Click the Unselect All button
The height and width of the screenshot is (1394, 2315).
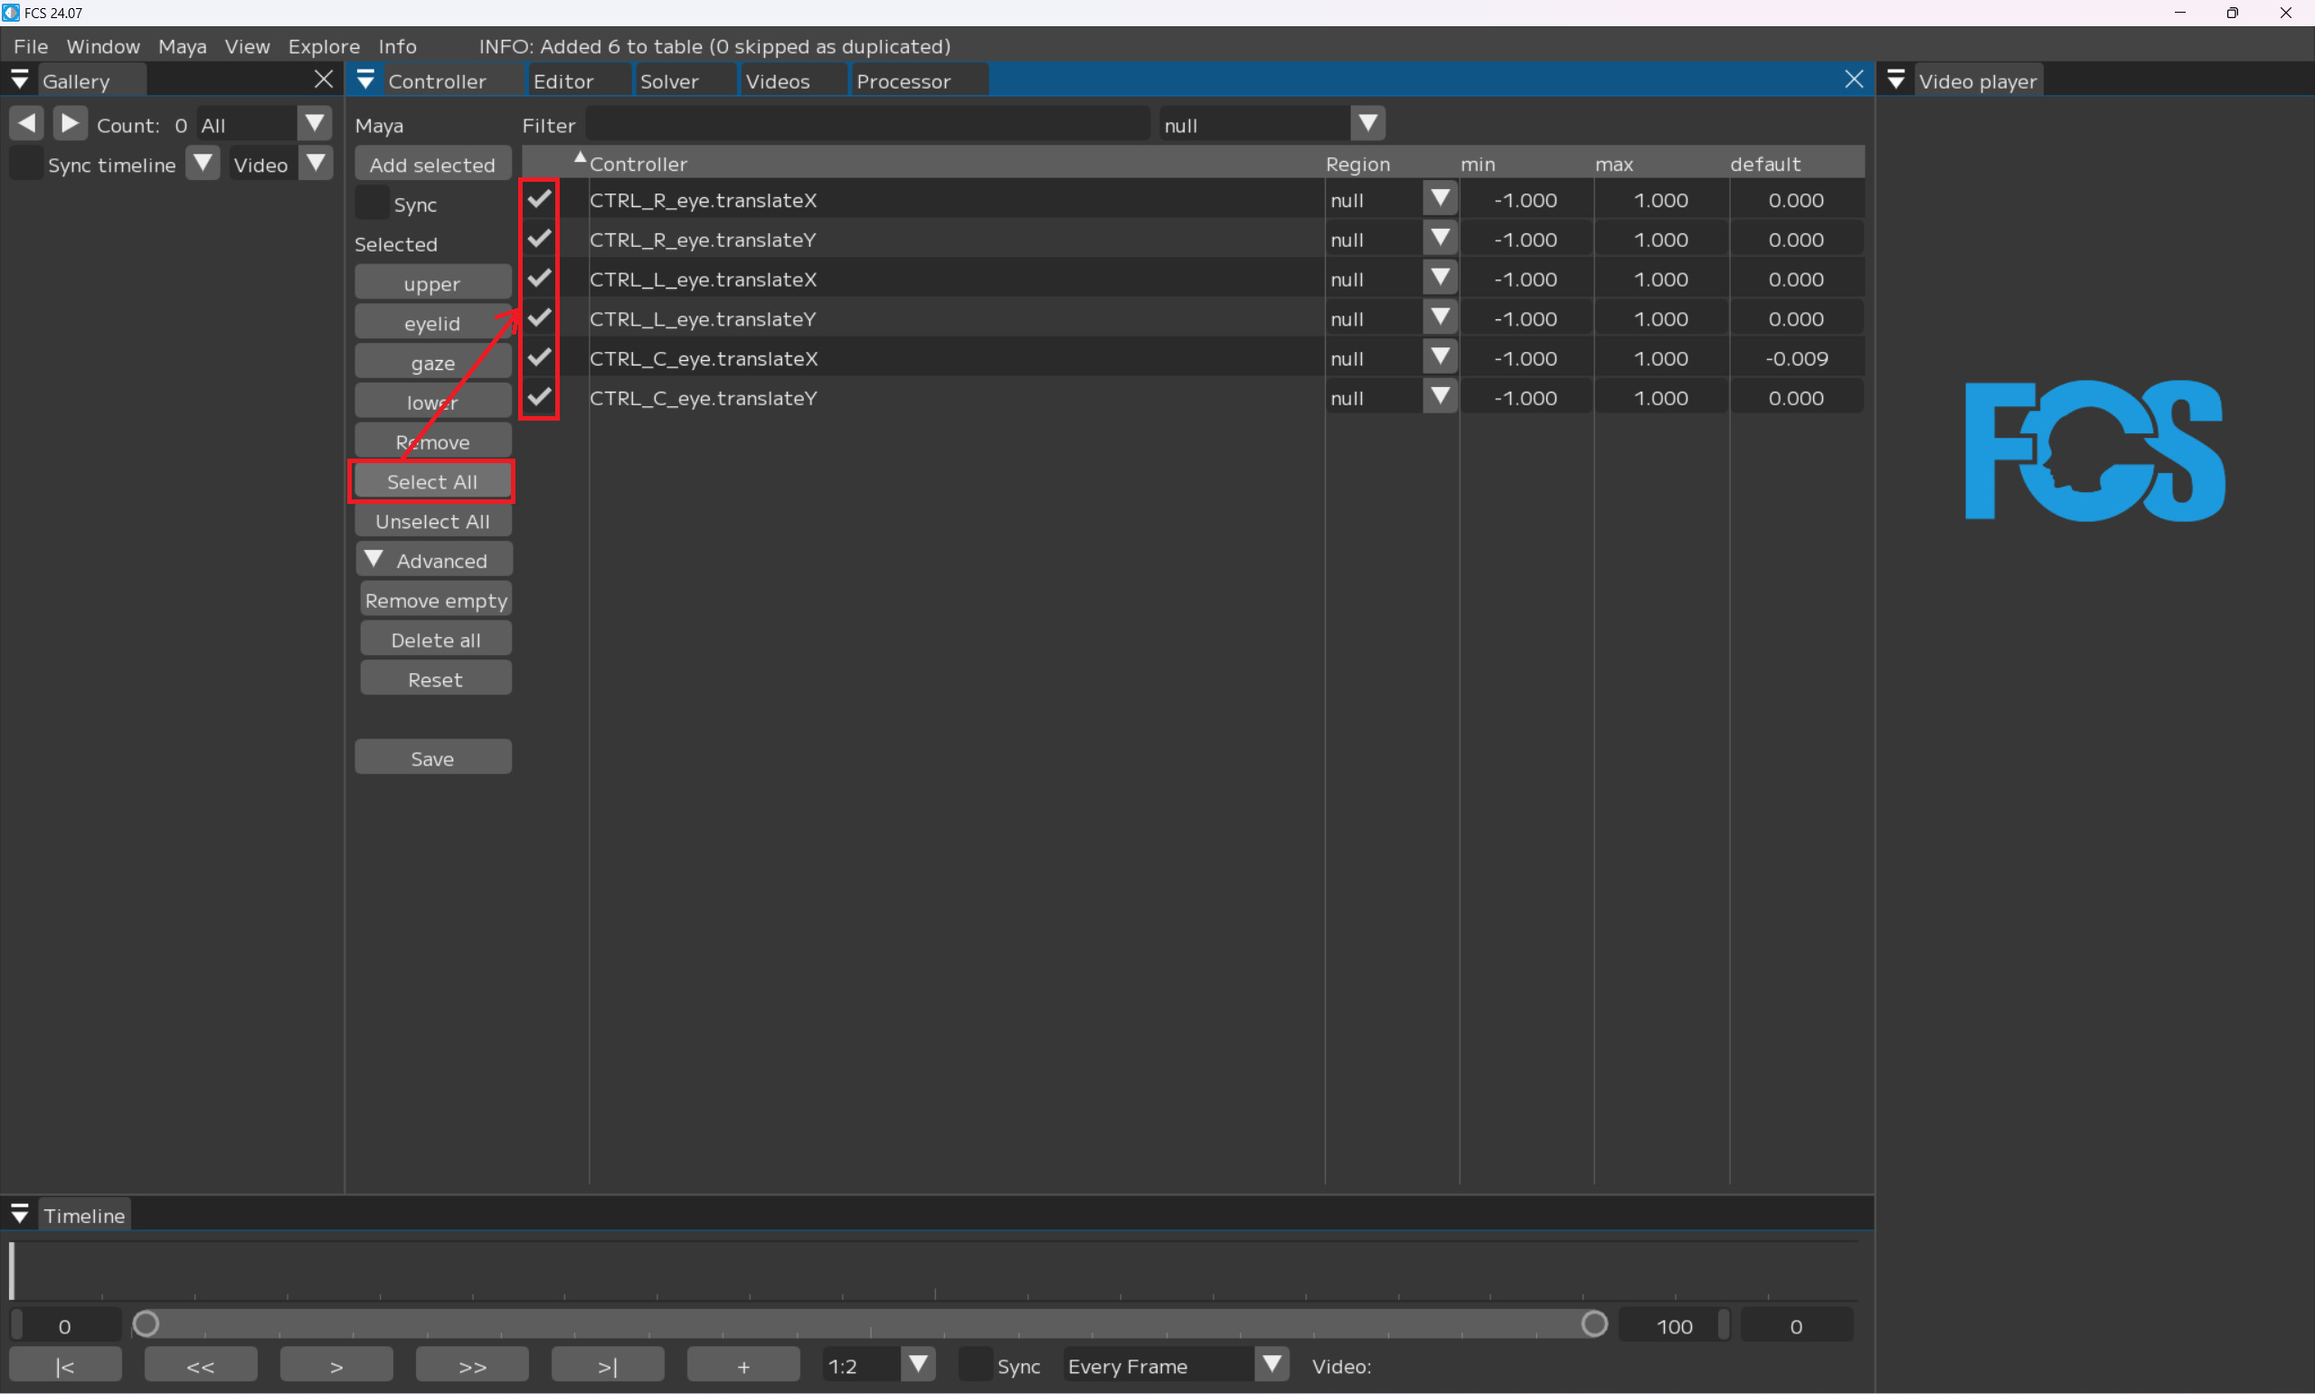coord(432,521)
